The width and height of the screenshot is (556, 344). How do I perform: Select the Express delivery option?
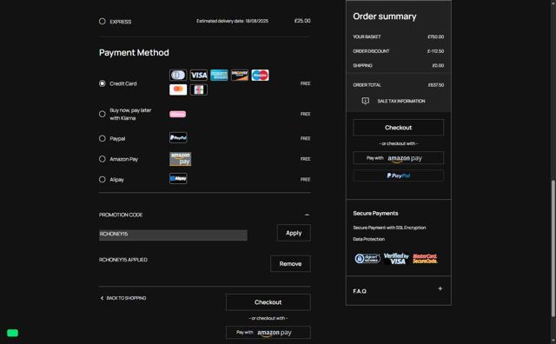pyautogui.click(x=103, y=21)
